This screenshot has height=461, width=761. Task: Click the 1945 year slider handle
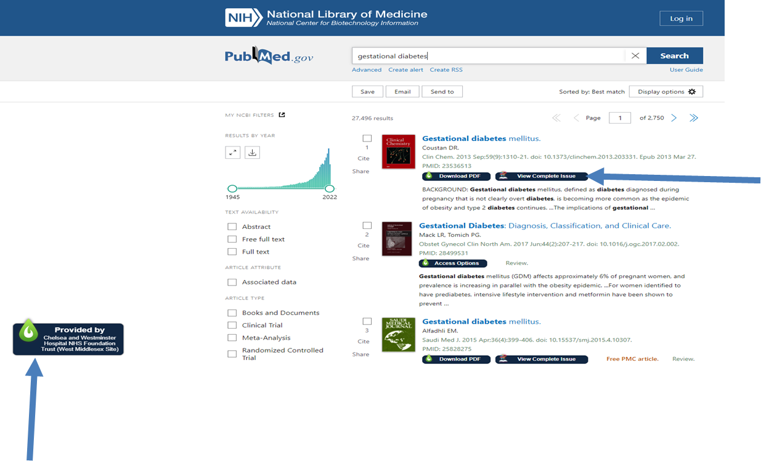point(232,188)
